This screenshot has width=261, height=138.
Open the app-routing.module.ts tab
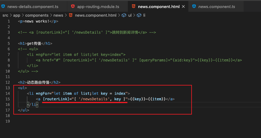[x=98, y=6]
